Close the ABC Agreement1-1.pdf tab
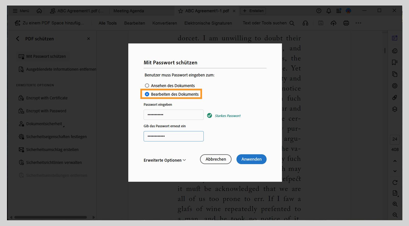This screenshot has height=226, width=409. 234,11
